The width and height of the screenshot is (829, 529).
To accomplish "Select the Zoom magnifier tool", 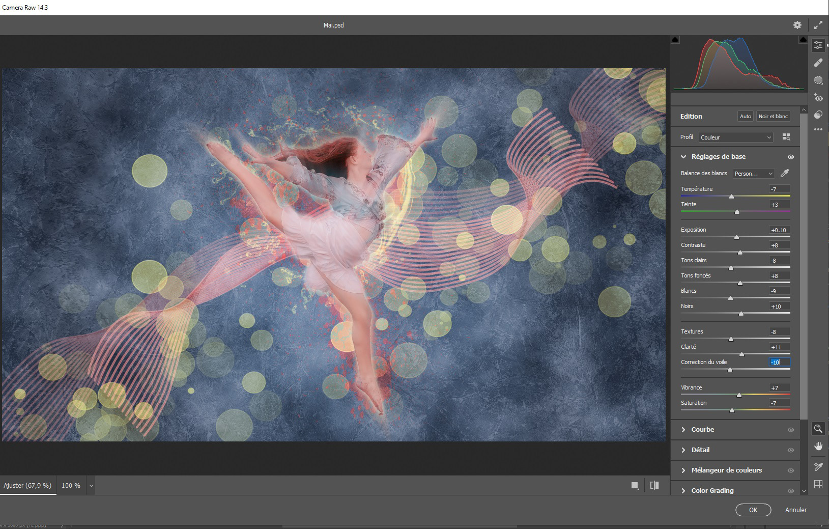I will (818, 429).
